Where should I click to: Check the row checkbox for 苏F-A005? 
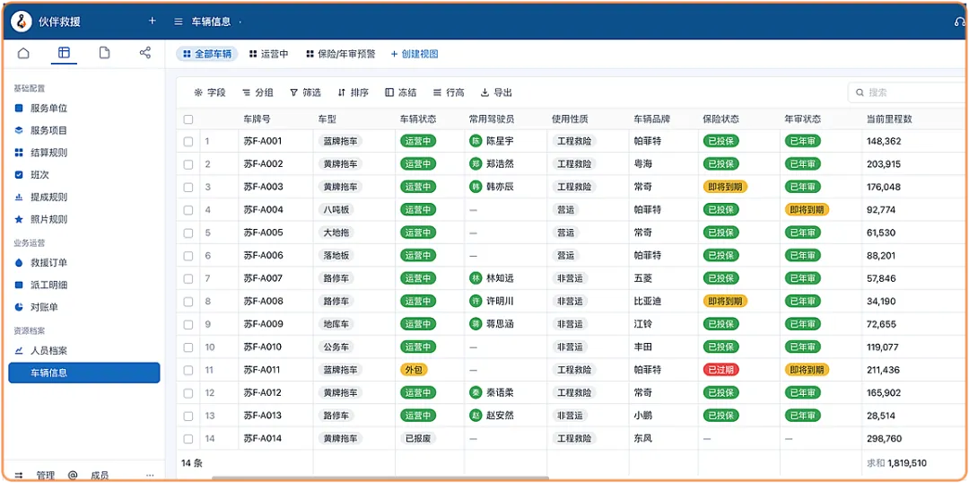pos(188,233)
